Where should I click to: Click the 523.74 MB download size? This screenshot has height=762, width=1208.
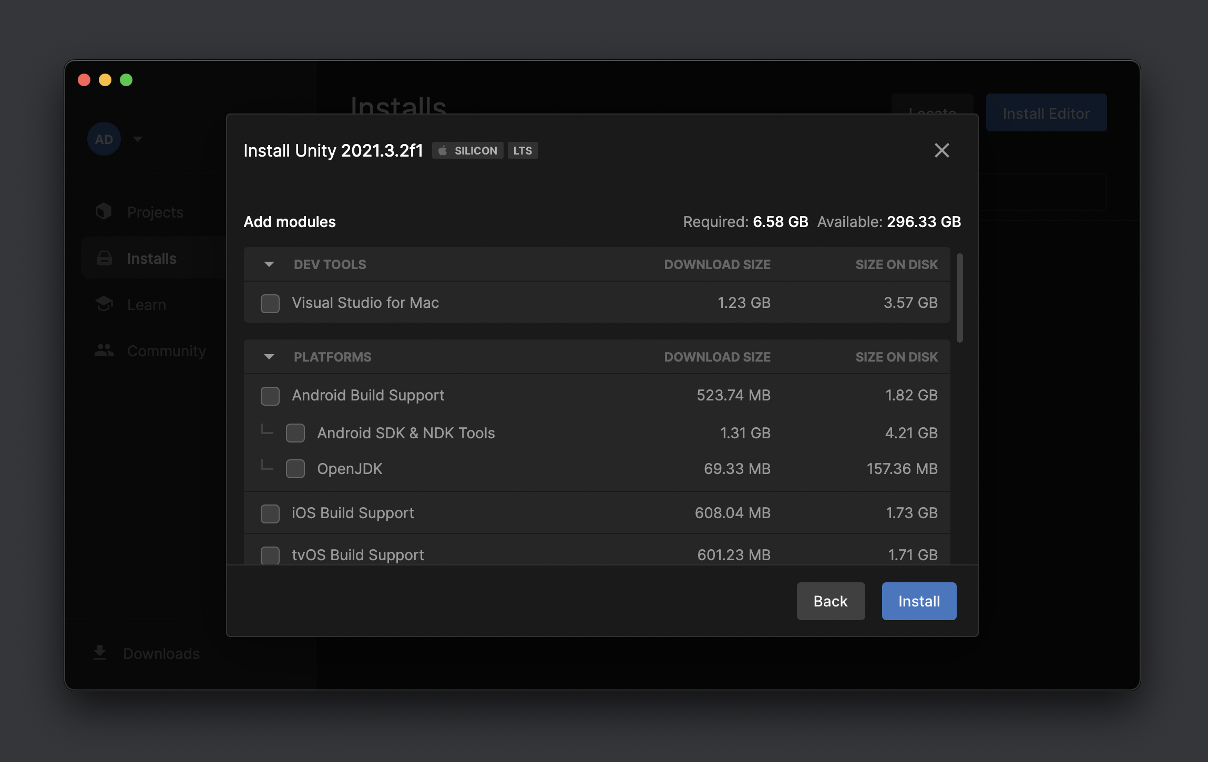click(x=733, y=395)
